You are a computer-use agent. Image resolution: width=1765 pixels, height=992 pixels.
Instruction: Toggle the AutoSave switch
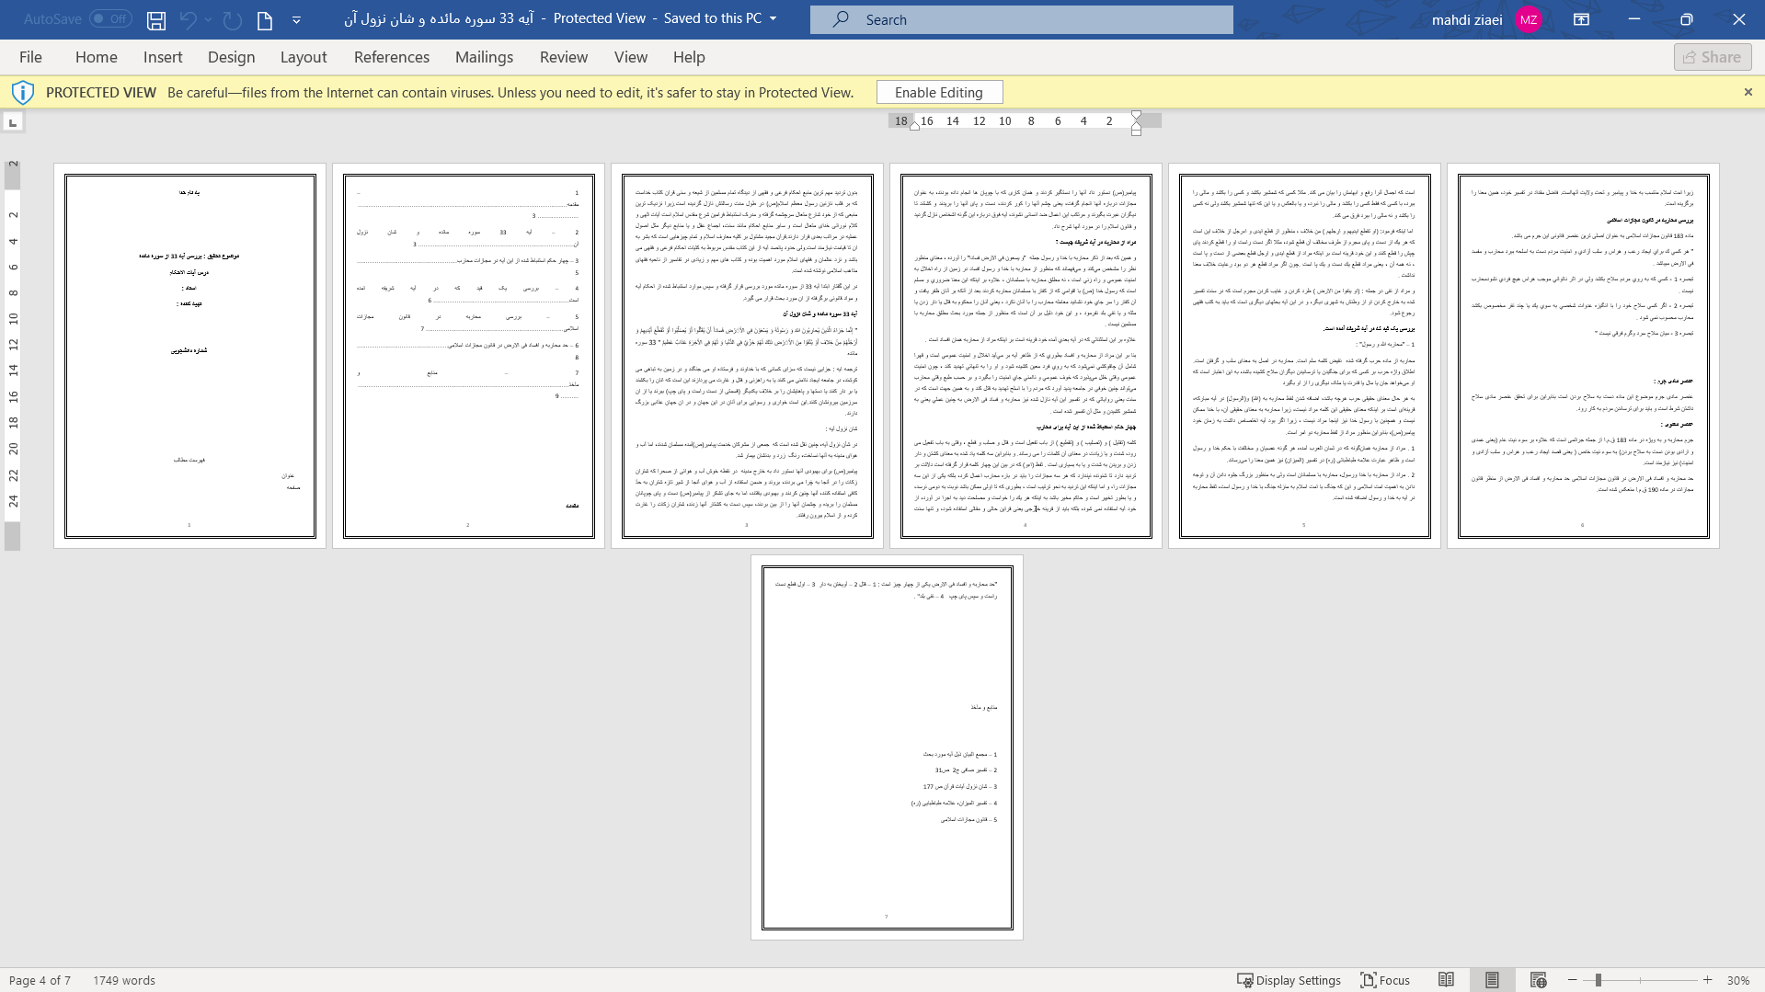click(x=110, y=18)
